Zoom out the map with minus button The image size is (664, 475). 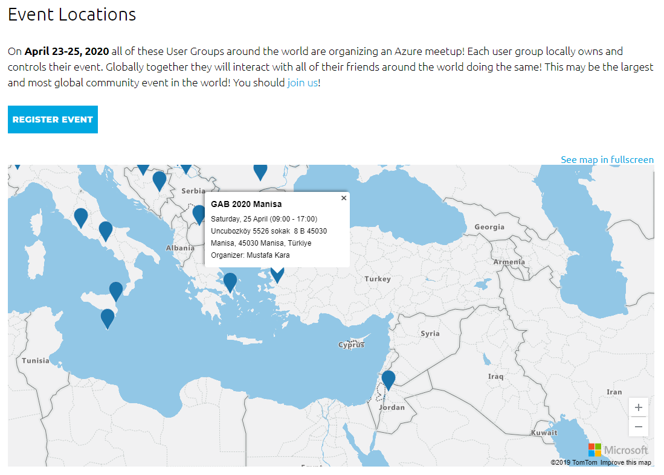pyautogui.click(x=639, y=427)
